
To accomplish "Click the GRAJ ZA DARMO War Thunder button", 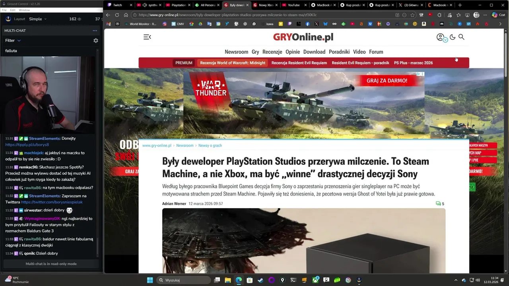I will (387, 81).
